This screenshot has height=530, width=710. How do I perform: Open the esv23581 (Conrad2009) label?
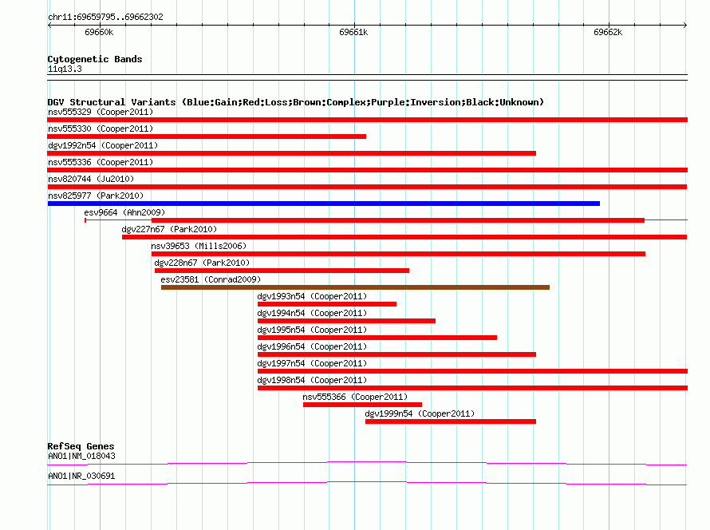coord(211,279)
